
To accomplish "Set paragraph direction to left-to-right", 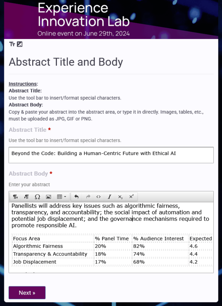I will click(x=15, y=196).
